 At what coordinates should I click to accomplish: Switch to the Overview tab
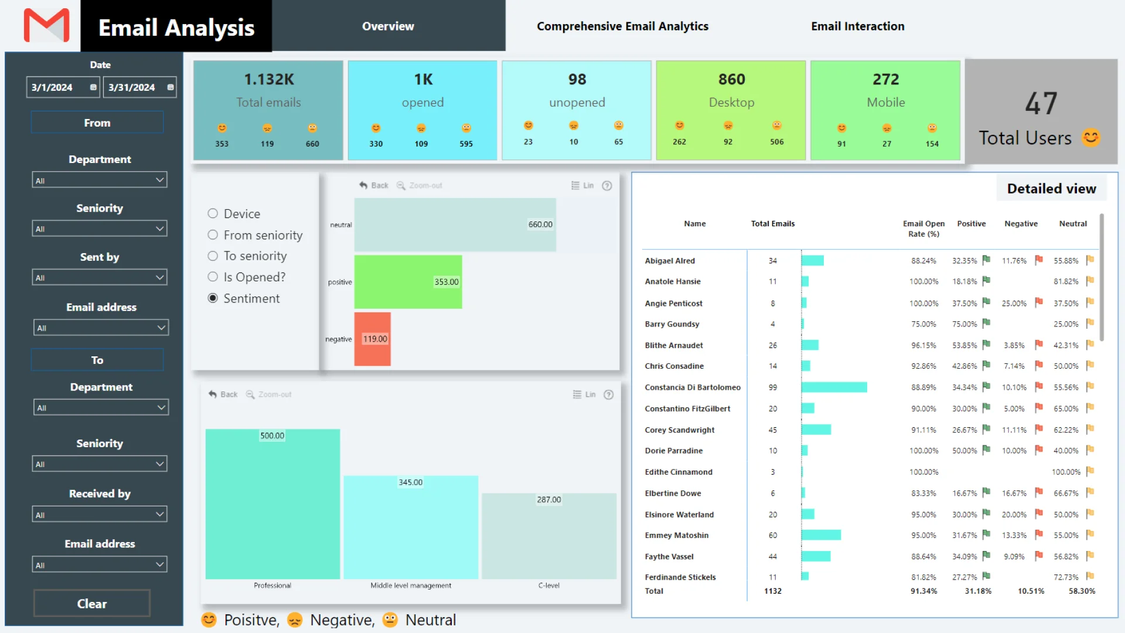pos(388,26)
